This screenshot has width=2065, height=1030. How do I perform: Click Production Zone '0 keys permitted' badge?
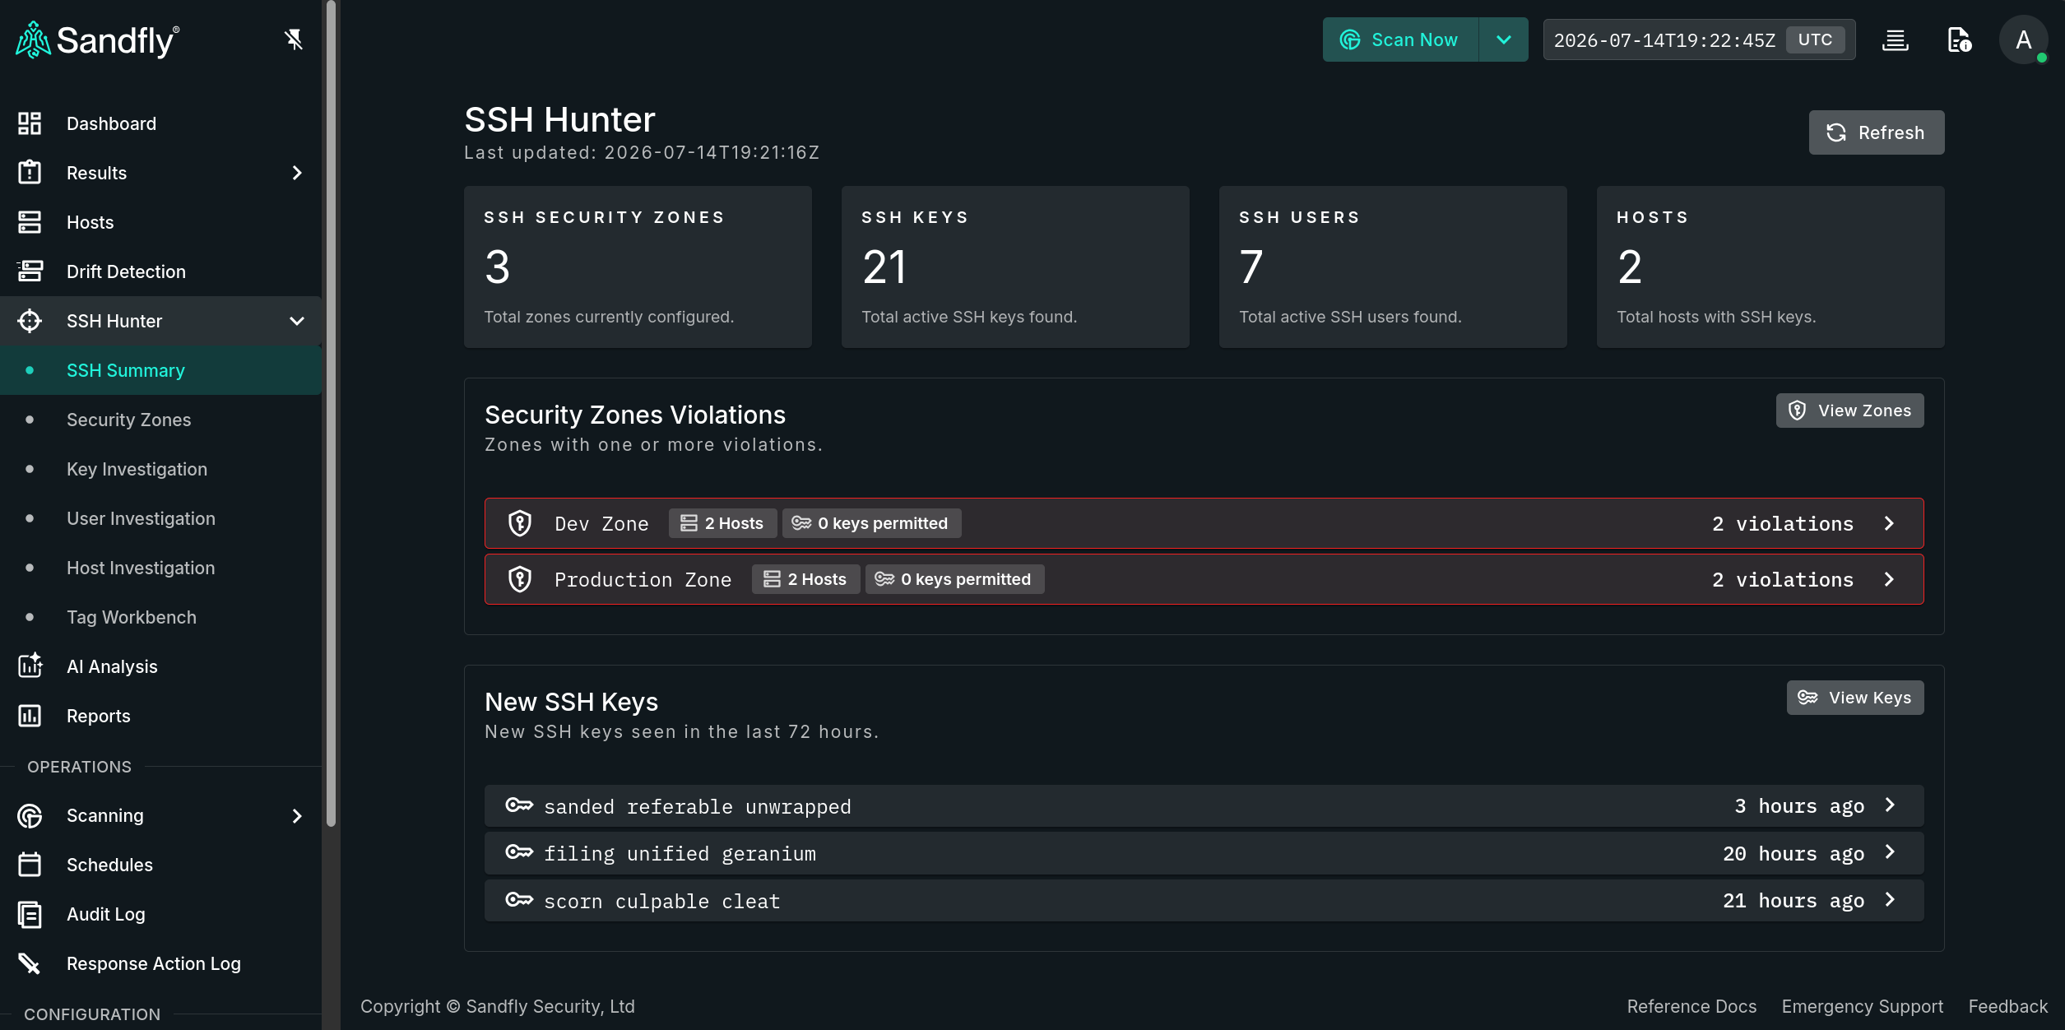coord(954,579)
